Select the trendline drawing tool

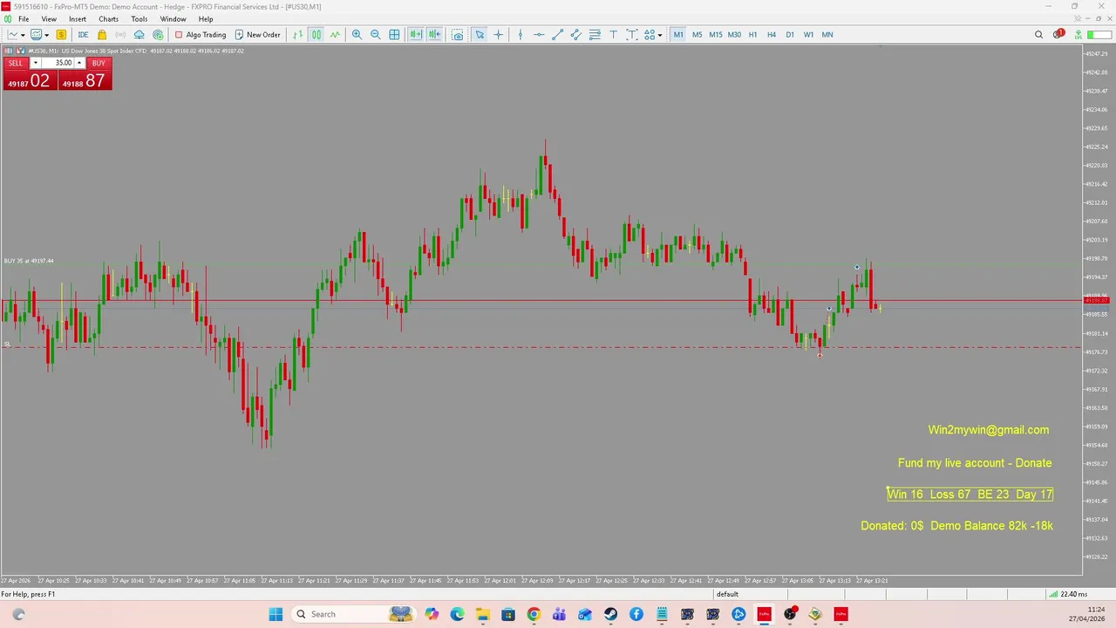(557, 35)
